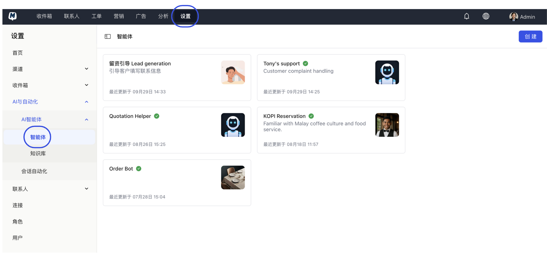Click the M logo in top bar

pos(12,16)
